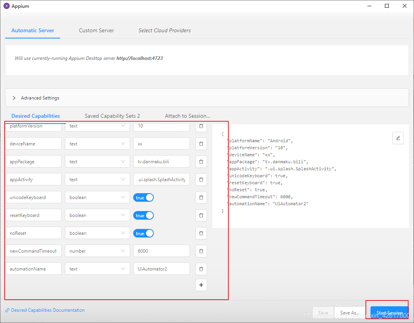Edit raw JSON with pencil icon
Screen dimensions: 414x323
(398, 138)
